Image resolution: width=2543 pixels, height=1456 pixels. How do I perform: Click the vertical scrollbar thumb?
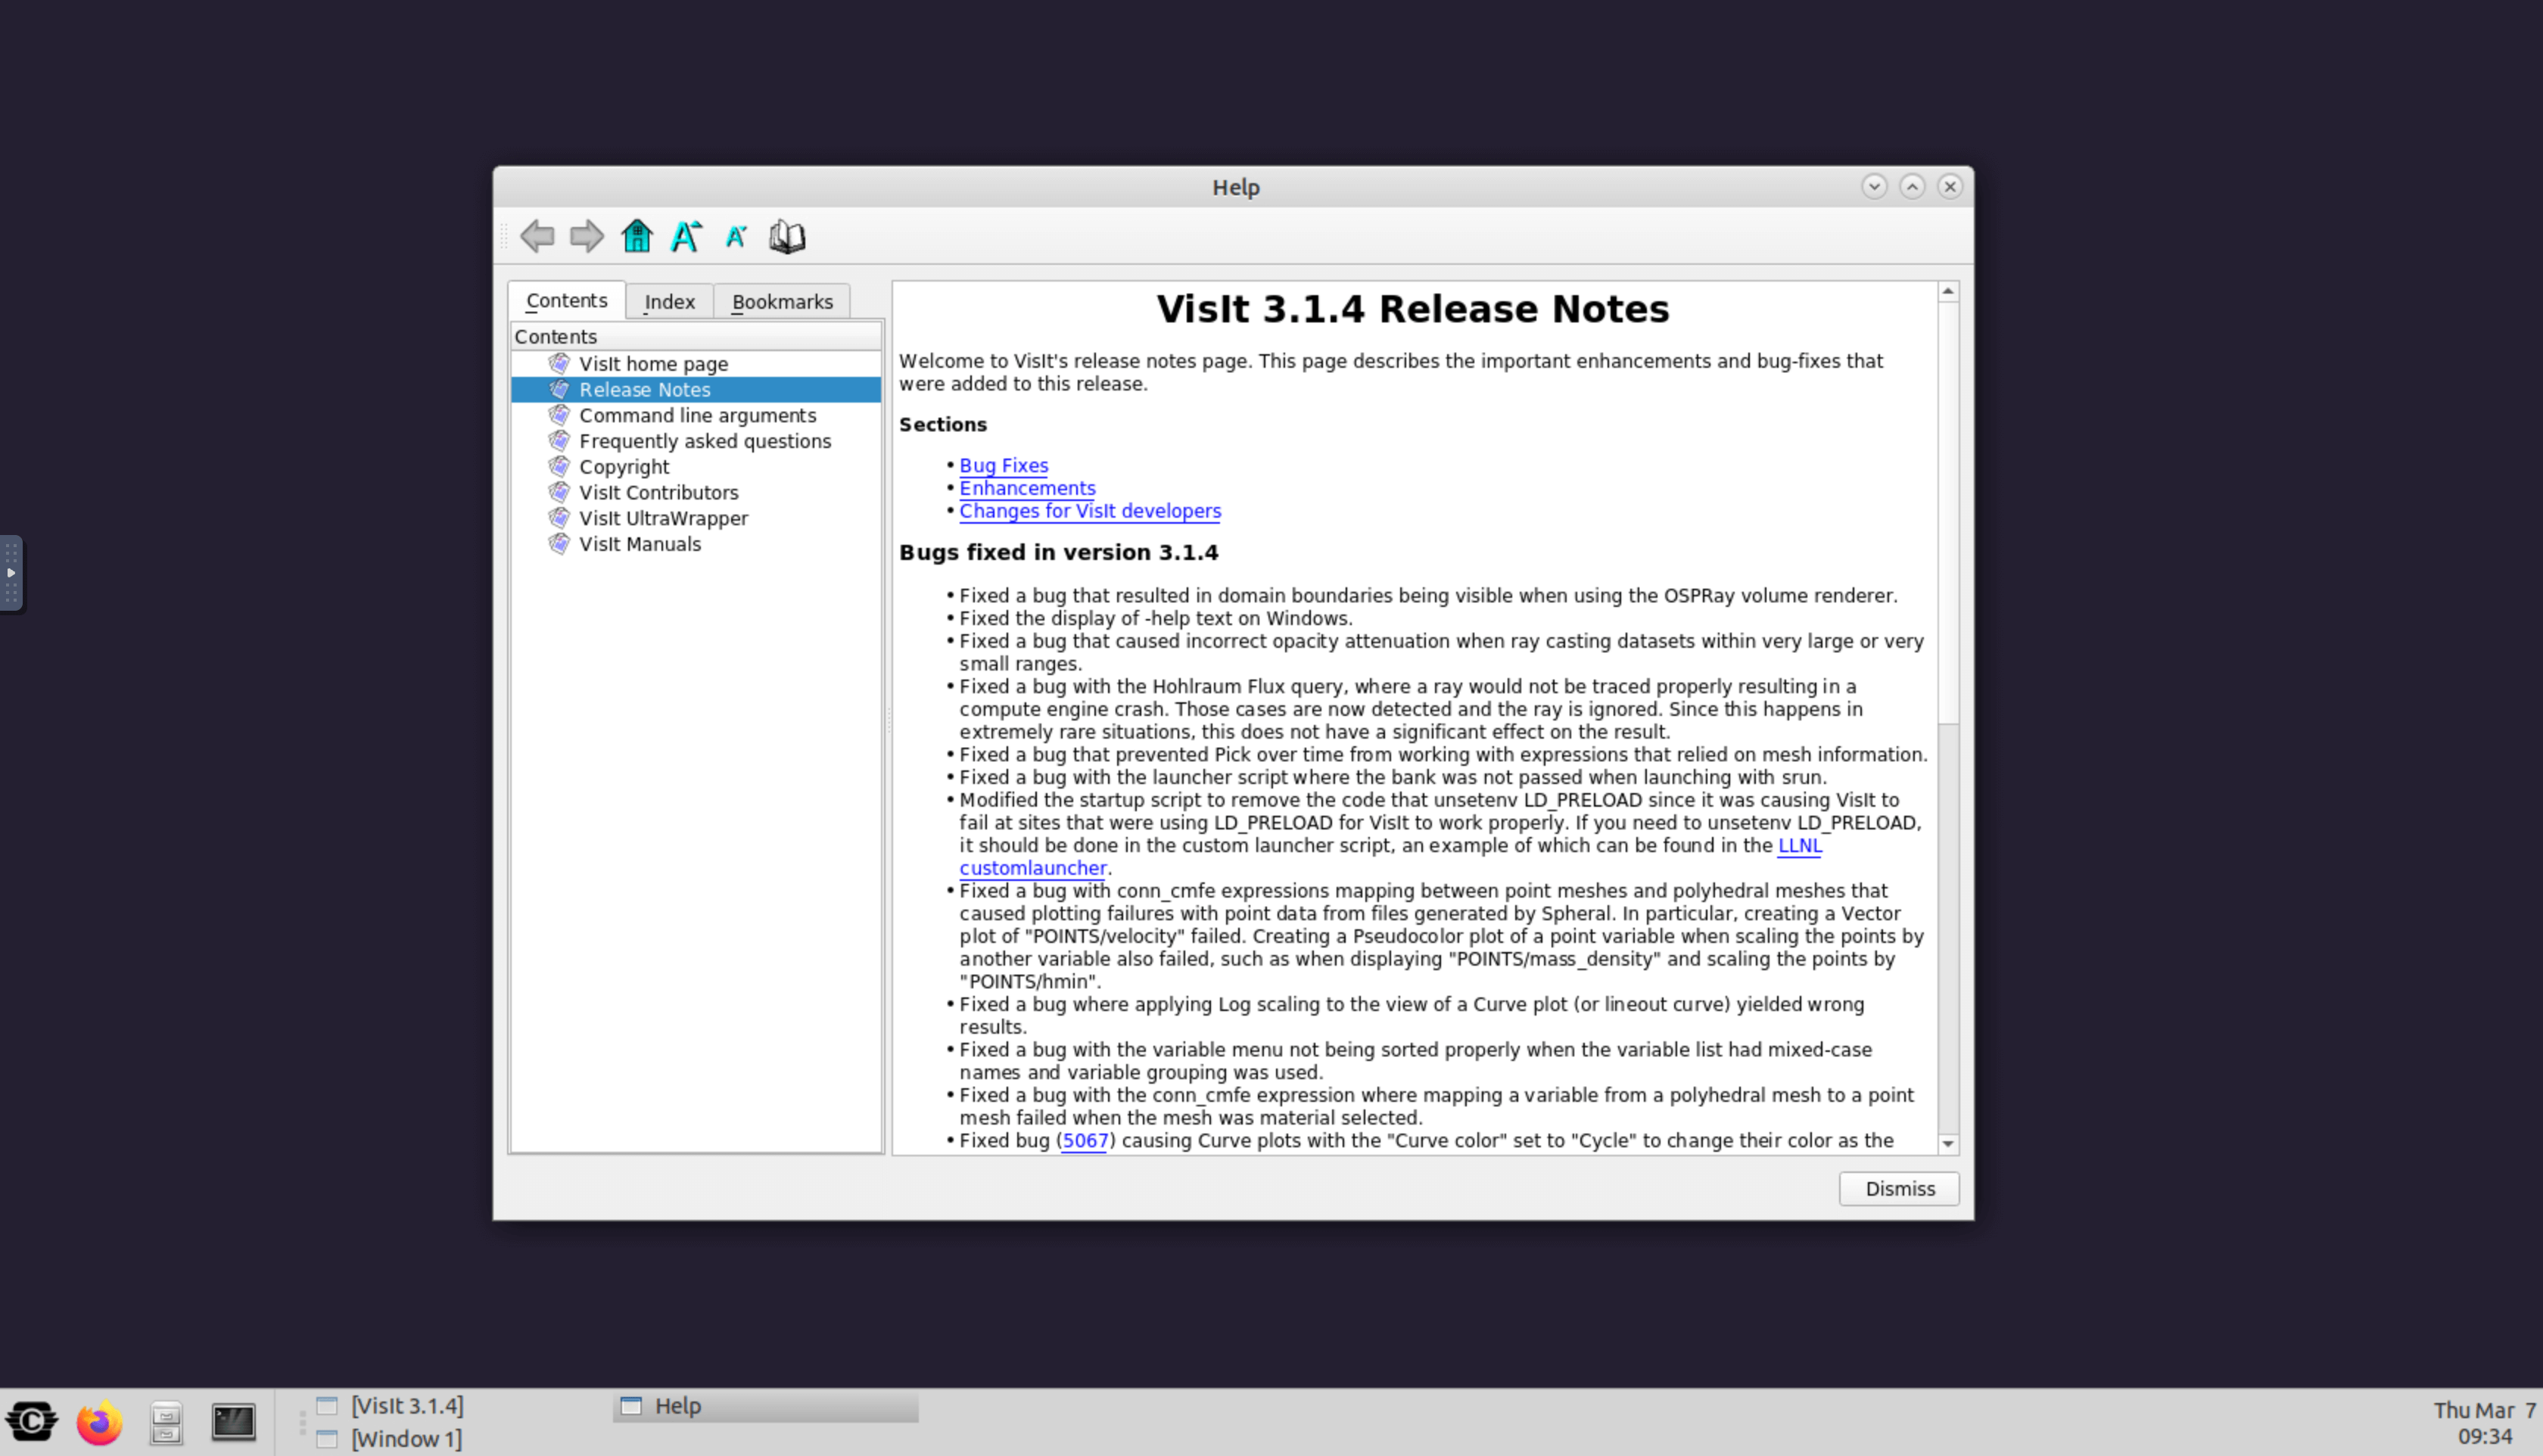[1947, 512]
